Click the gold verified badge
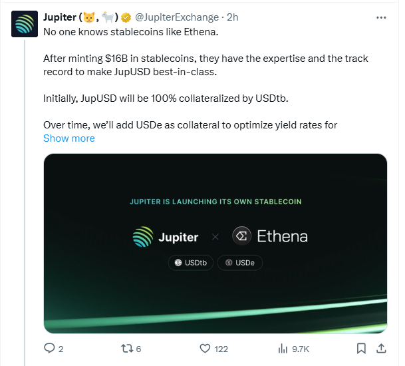The height and width of the screenshot is (366, 405). (125, 17)
